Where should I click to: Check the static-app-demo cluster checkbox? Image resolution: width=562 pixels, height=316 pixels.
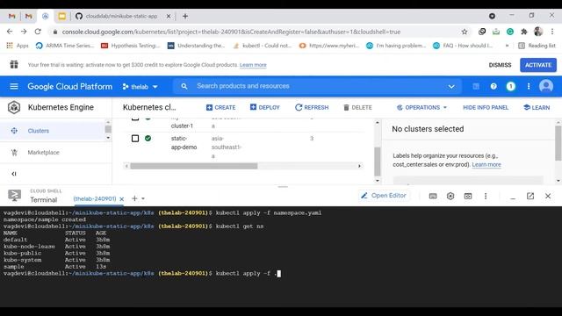[x=135, y=139]
